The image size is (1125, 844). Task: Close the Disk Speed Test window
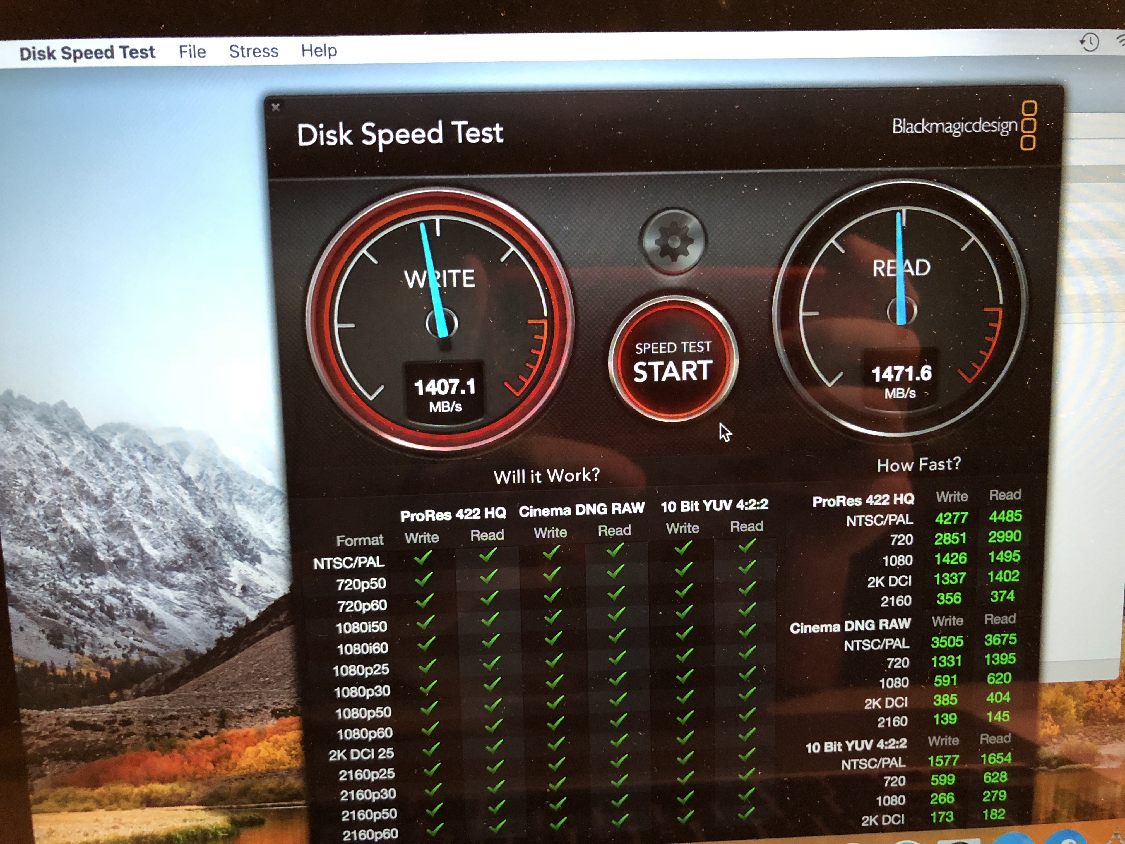(x=276, y=107)
